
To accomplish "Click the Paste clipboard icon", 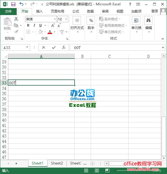I will tap(8, 21).
